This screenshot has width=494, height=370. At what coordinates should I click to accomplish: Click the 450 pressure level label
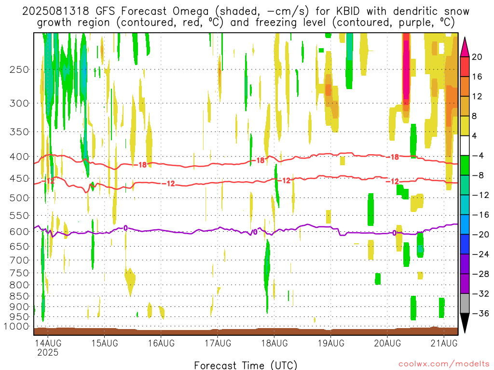click(x=19, y=178)
